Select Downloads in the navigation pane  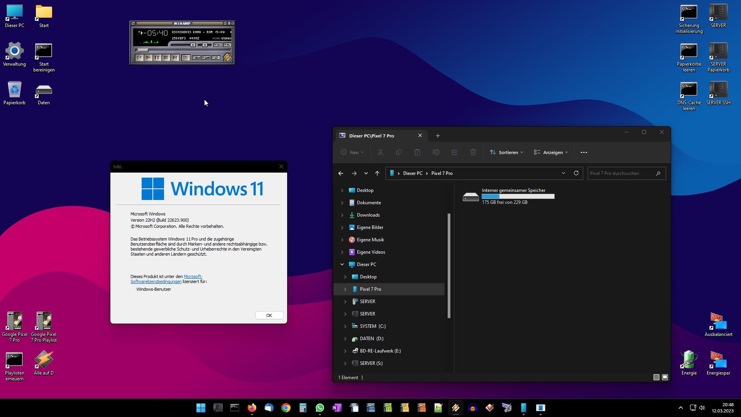tap(368, 215)
